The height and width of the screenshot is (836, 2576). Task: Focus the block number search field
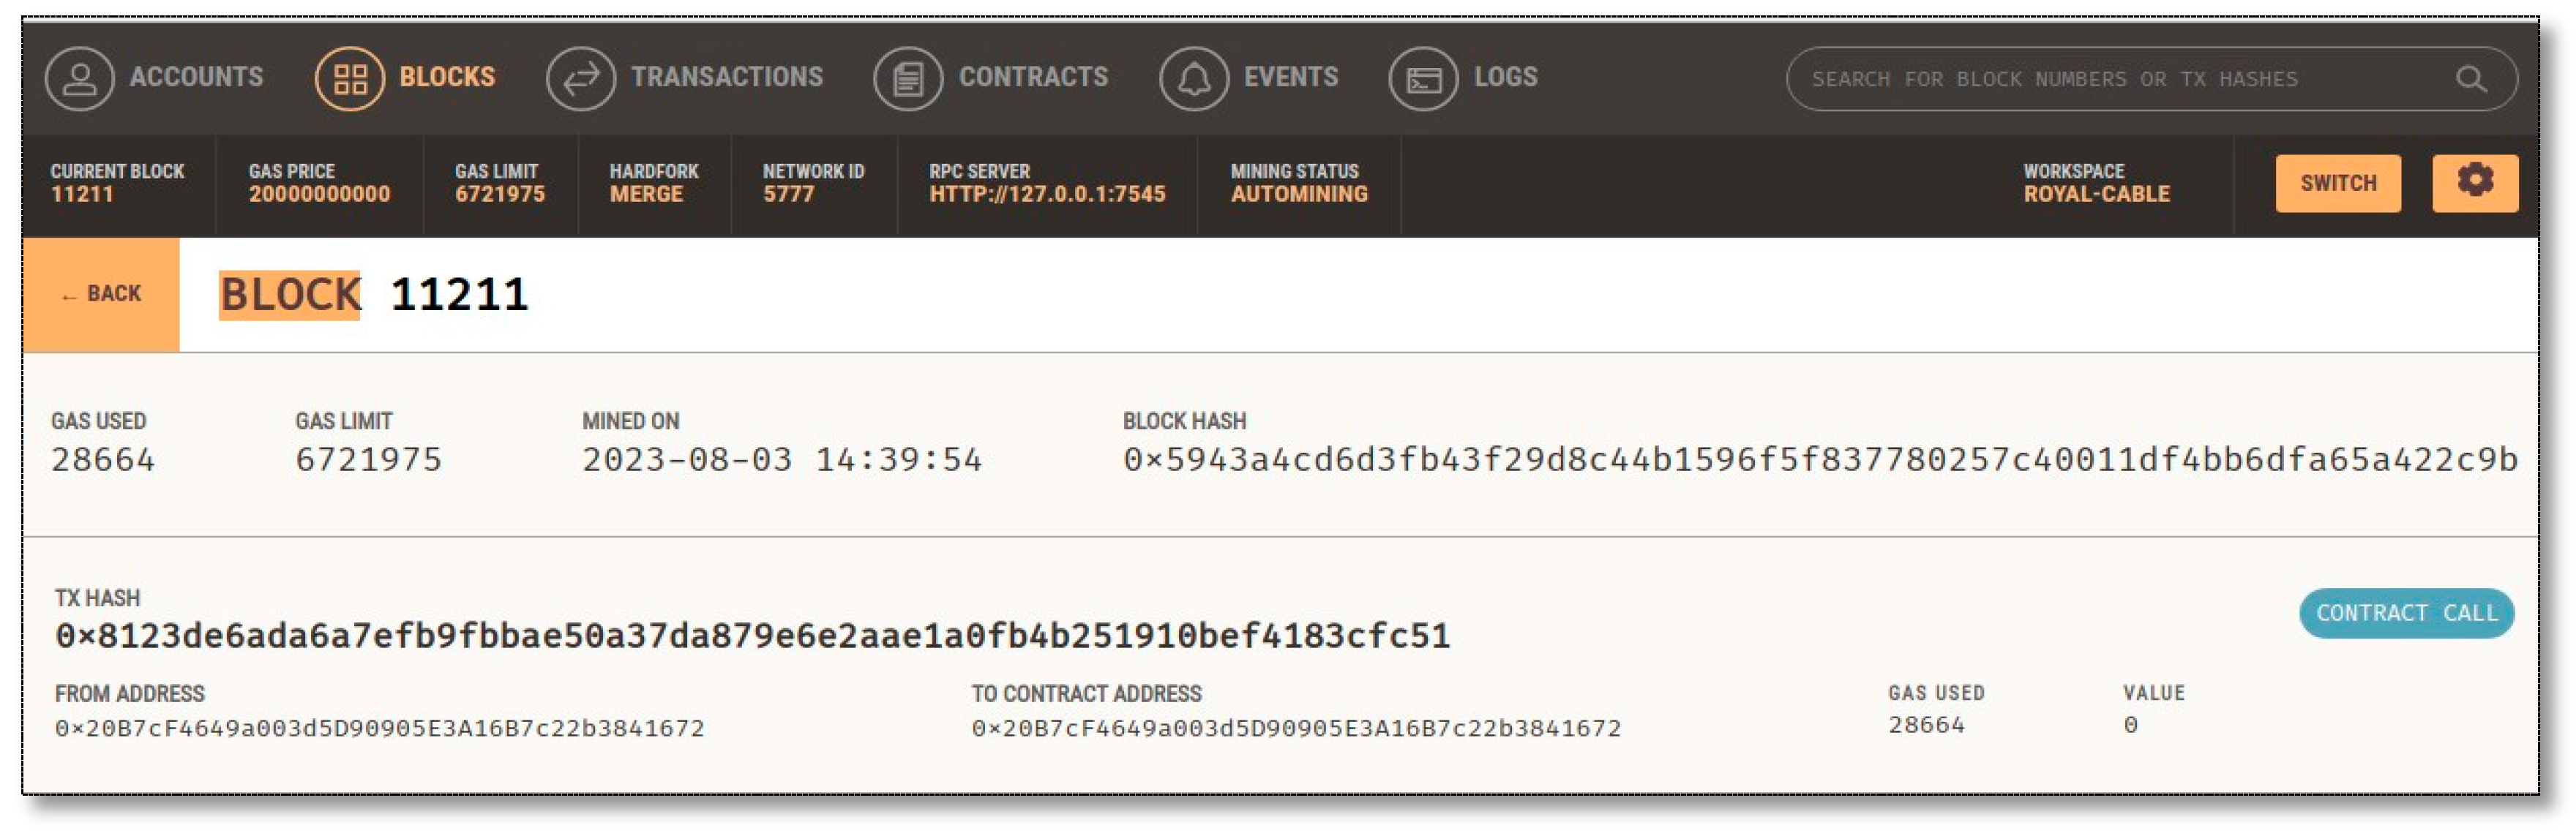point(2120,79)
